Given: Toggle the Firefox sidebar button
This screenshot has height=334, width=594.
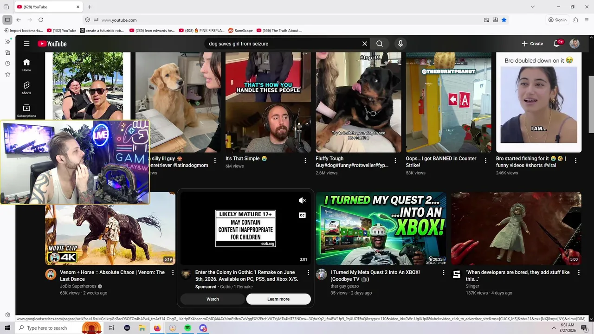Looking at the screenshot, I should 7,20.
